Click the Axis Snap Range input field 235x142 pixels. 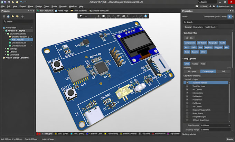coord(215,130)
